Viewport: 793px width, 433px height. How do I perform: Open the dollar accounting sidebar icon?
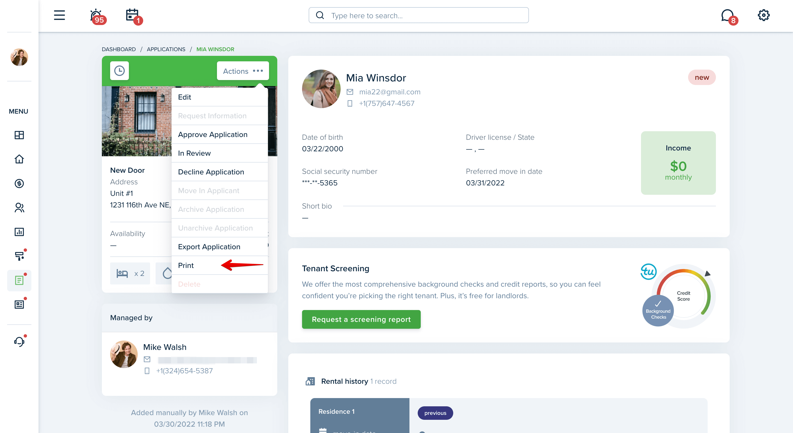(x=19, y=183)
